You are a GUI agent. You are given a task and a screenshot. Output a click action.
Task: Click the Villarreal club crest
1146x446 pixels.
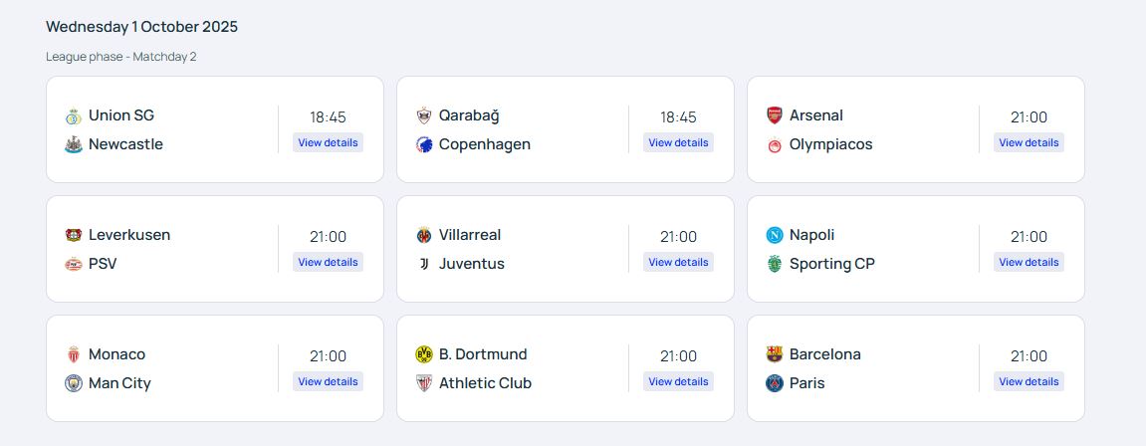click(423, 235)
